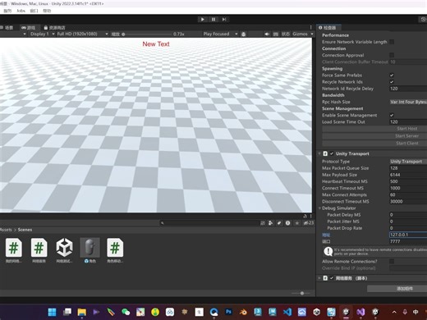Select the capsule character prefab asset

(90, 248)
